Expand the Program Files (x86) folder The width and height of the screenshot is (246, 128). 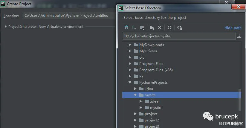130,70
